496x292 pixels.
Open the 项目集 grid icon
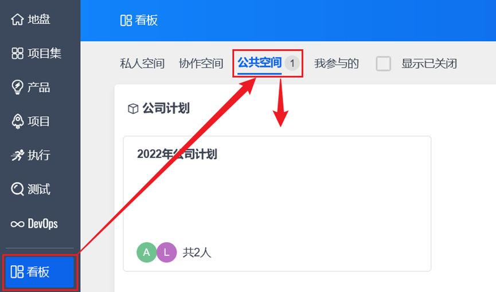tap(17, 53)
